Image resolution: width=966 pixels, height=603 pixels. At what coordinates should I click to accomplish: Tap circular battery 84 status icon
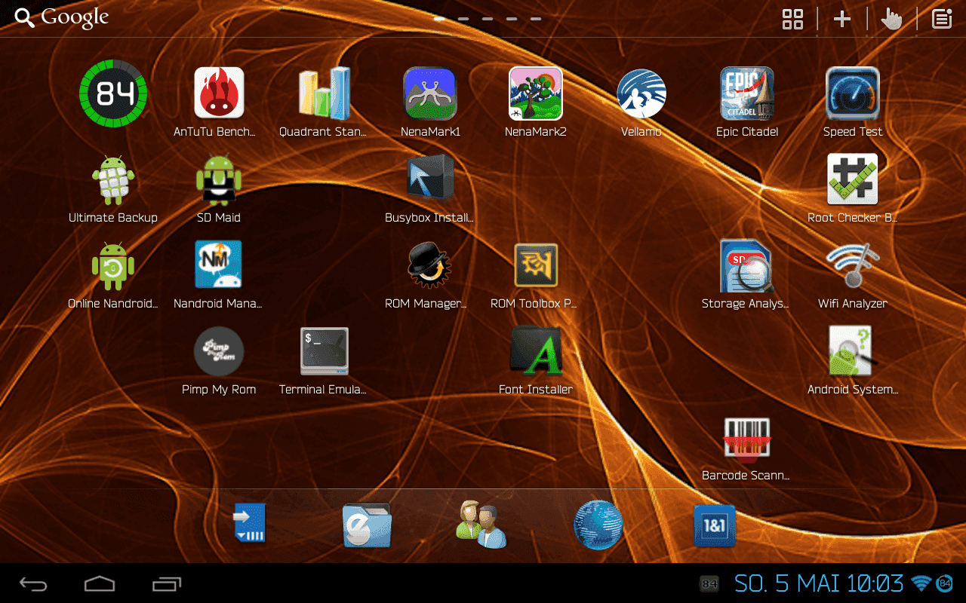click(x=945, y=583)
